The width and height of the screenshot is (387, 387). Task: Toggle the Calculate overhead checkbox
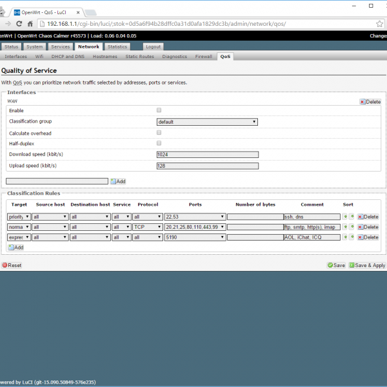pyautogui.click(x=159, y=132)
